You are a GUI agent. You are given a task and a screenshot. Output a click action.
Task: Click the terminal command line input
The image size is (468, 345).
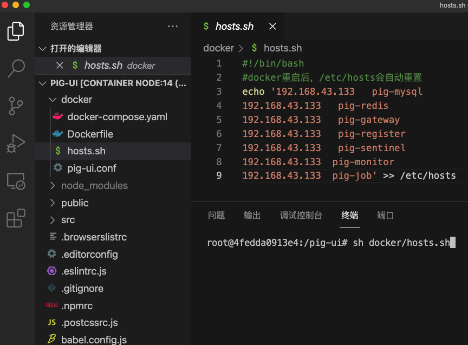tap(331, 243)
